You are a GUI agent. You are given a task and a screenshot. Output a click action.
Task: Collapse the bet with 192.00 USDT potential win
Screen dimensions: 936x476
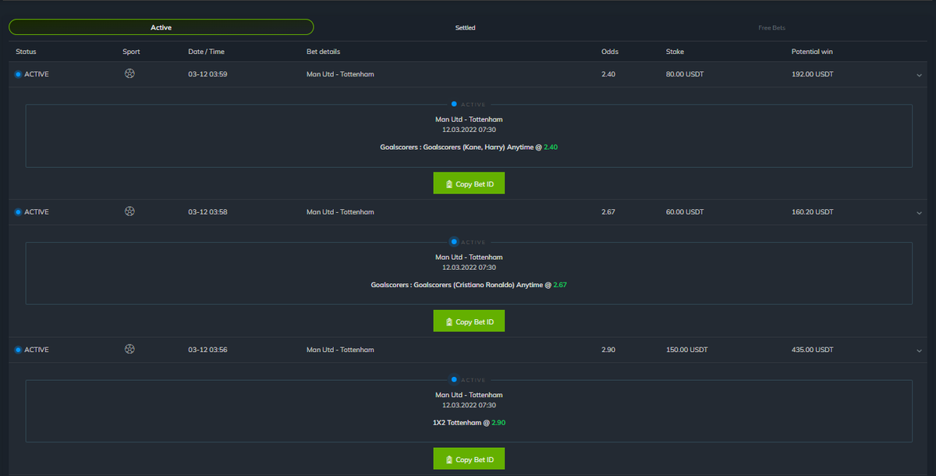coord(920,75)
